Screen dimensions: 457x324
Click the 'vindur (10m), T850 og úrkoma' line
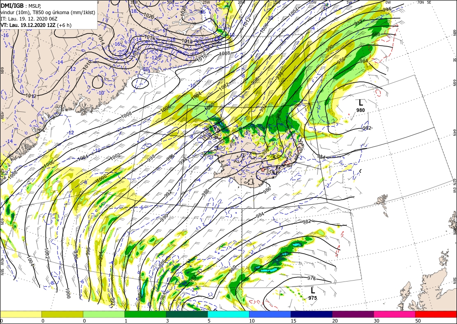pos(48,12)
